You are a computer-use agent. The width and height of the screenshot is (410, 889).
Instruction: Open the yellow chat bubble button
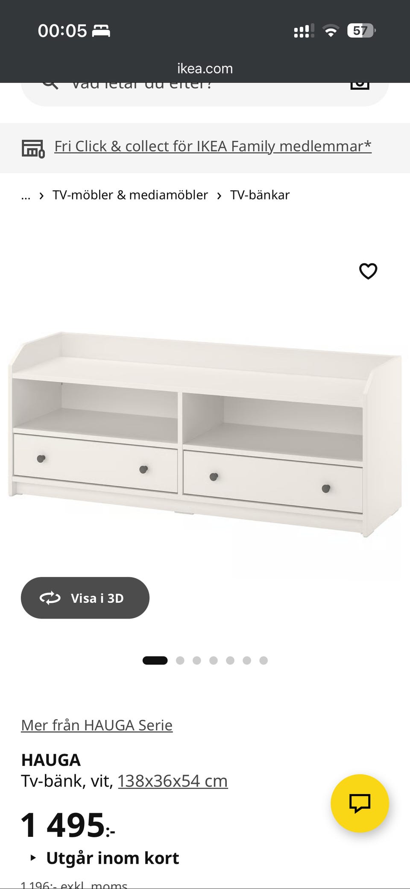click(x=360, y=803)
